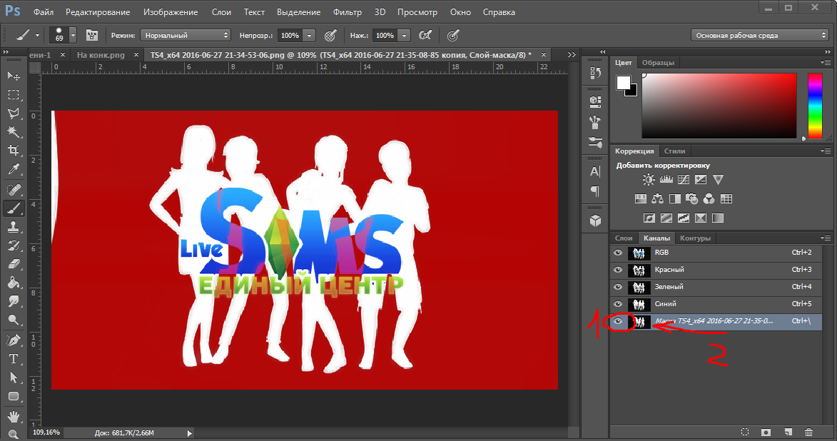Open the Режим blend mode dropdown
The width and height of the screenshot is (837, 441).
186,35
